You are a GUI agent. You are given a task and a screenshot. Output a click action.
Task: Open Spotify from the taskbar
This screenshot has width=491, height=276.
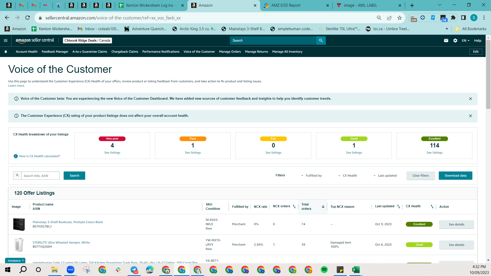click(x=324, y=270)
